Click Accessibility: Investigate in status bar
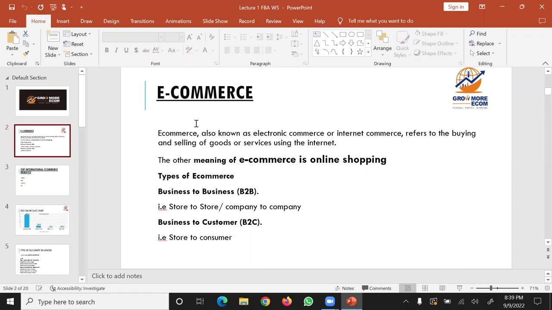The height and width of the screenshot is (310, 552). click(77, 288)
